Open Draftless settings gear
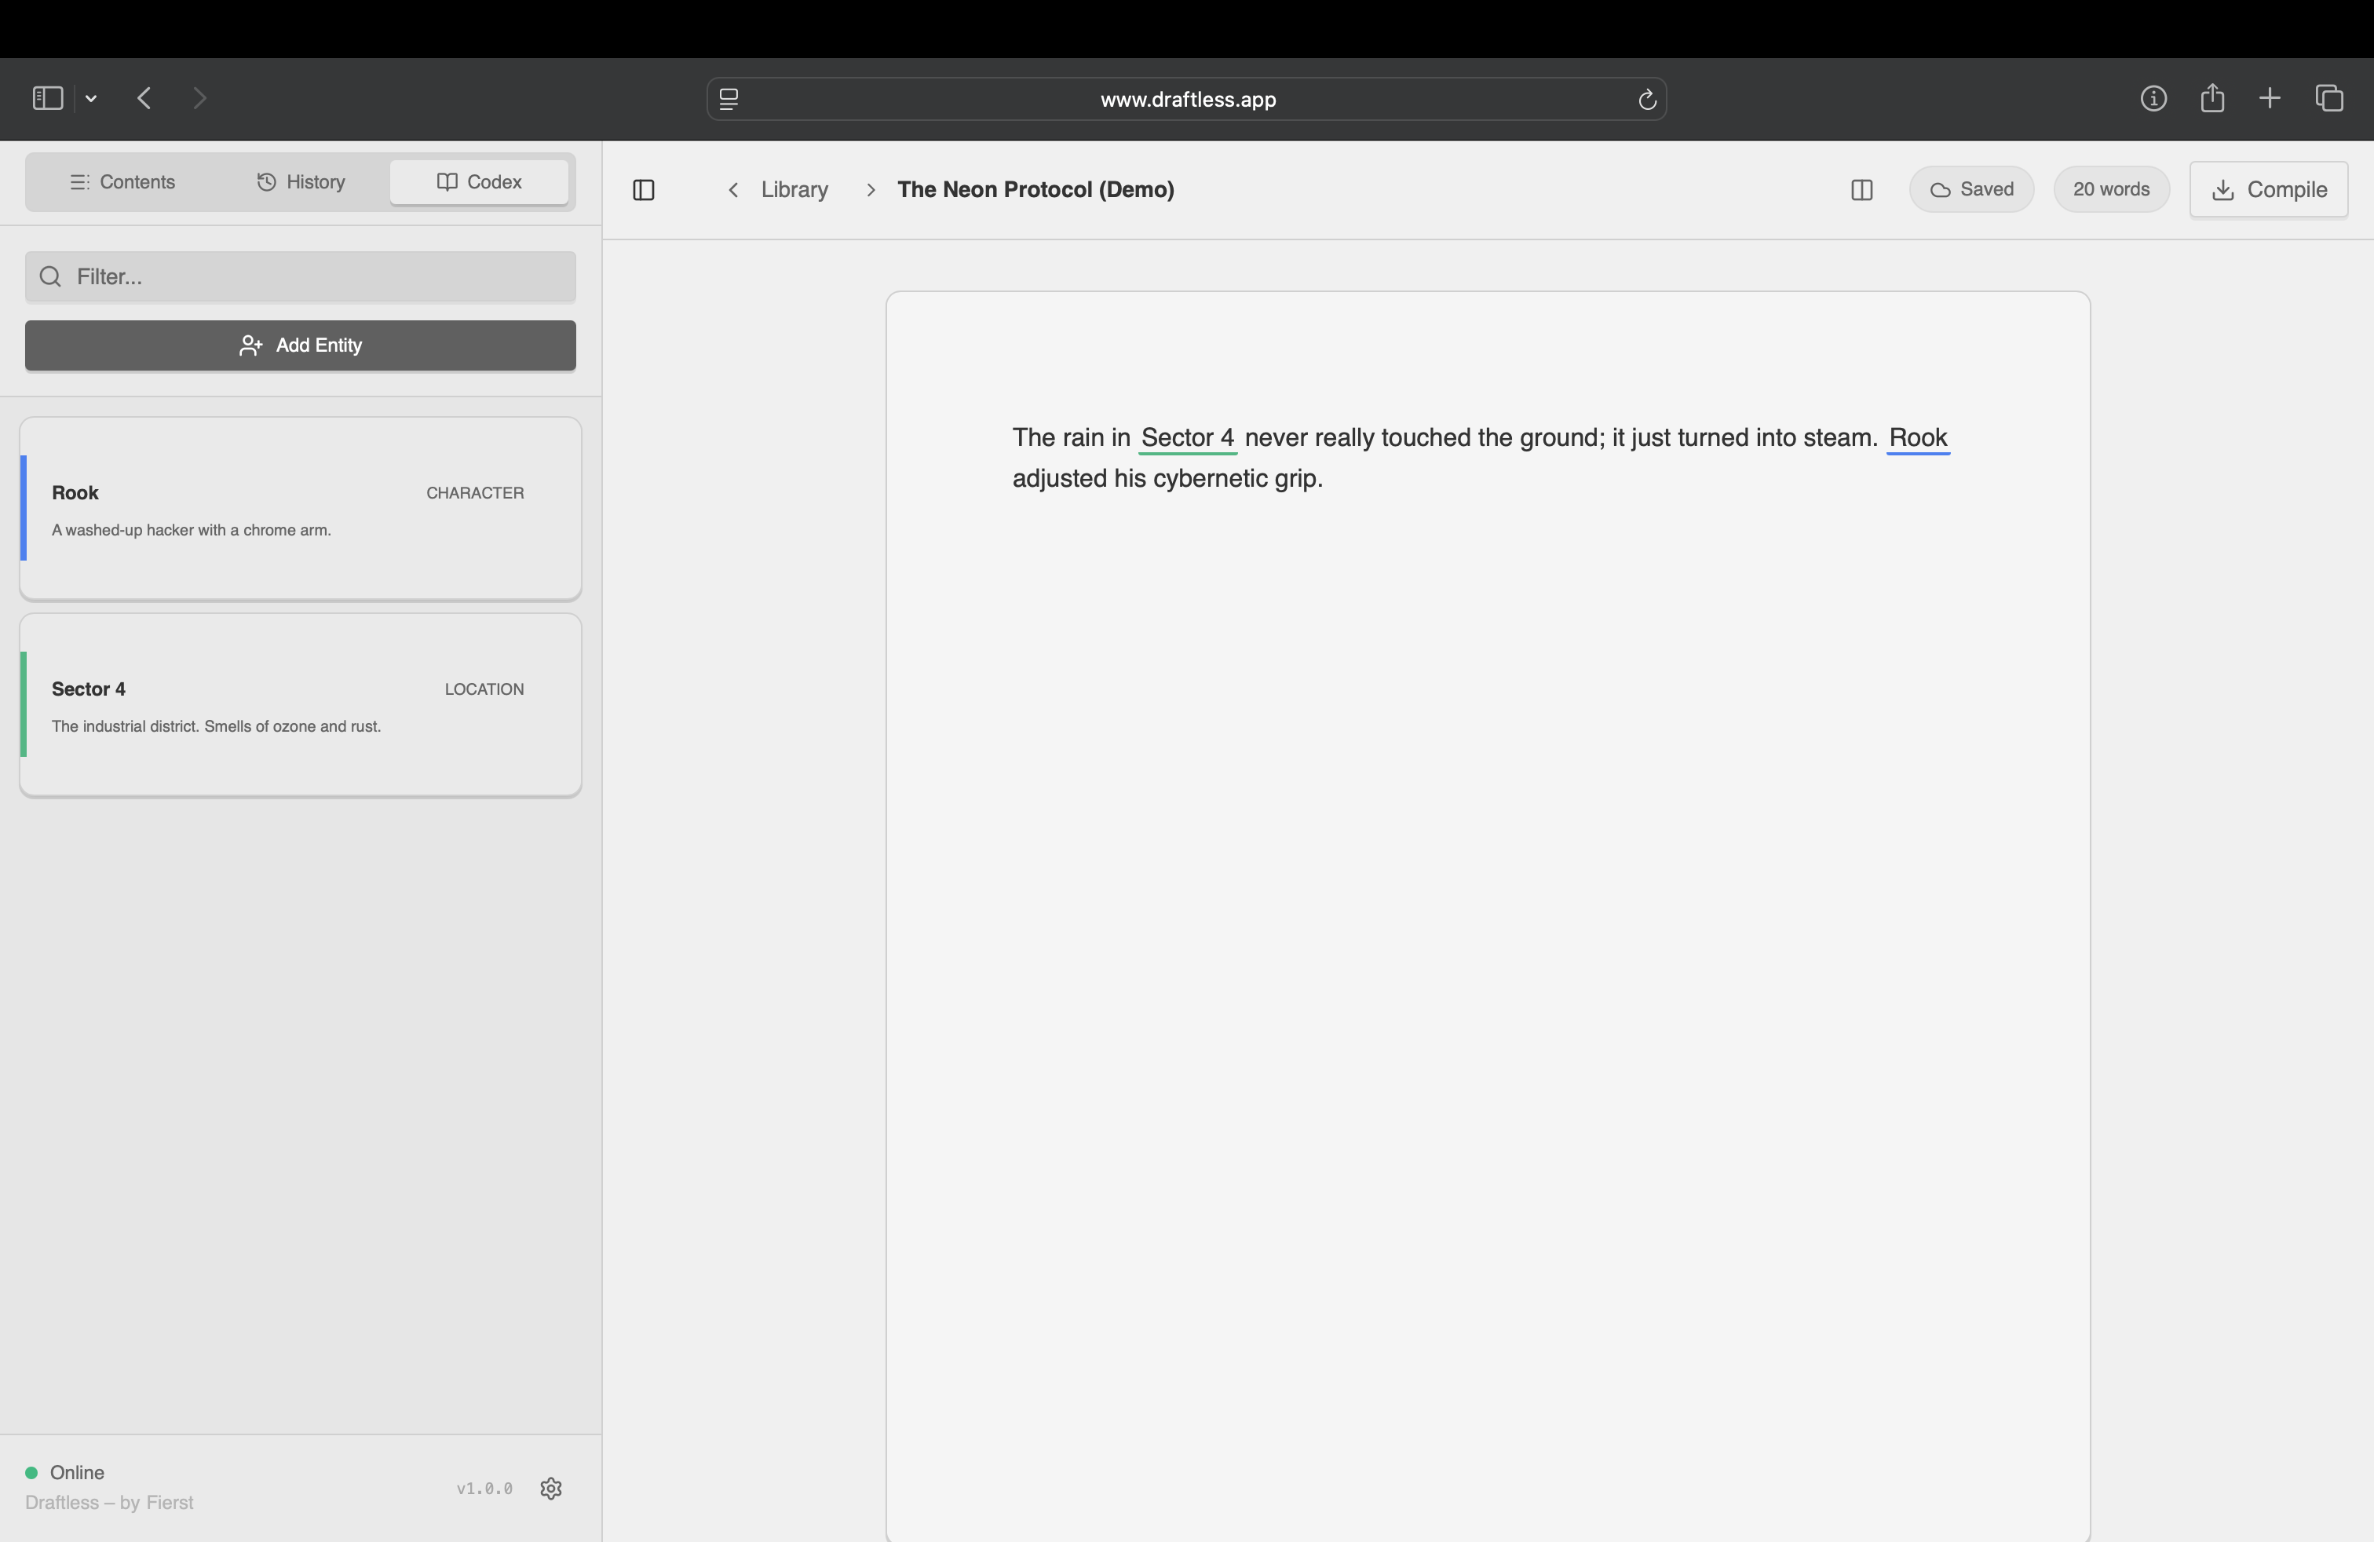This screenshot has height=1542, width=2374. tap(550, 1488)
